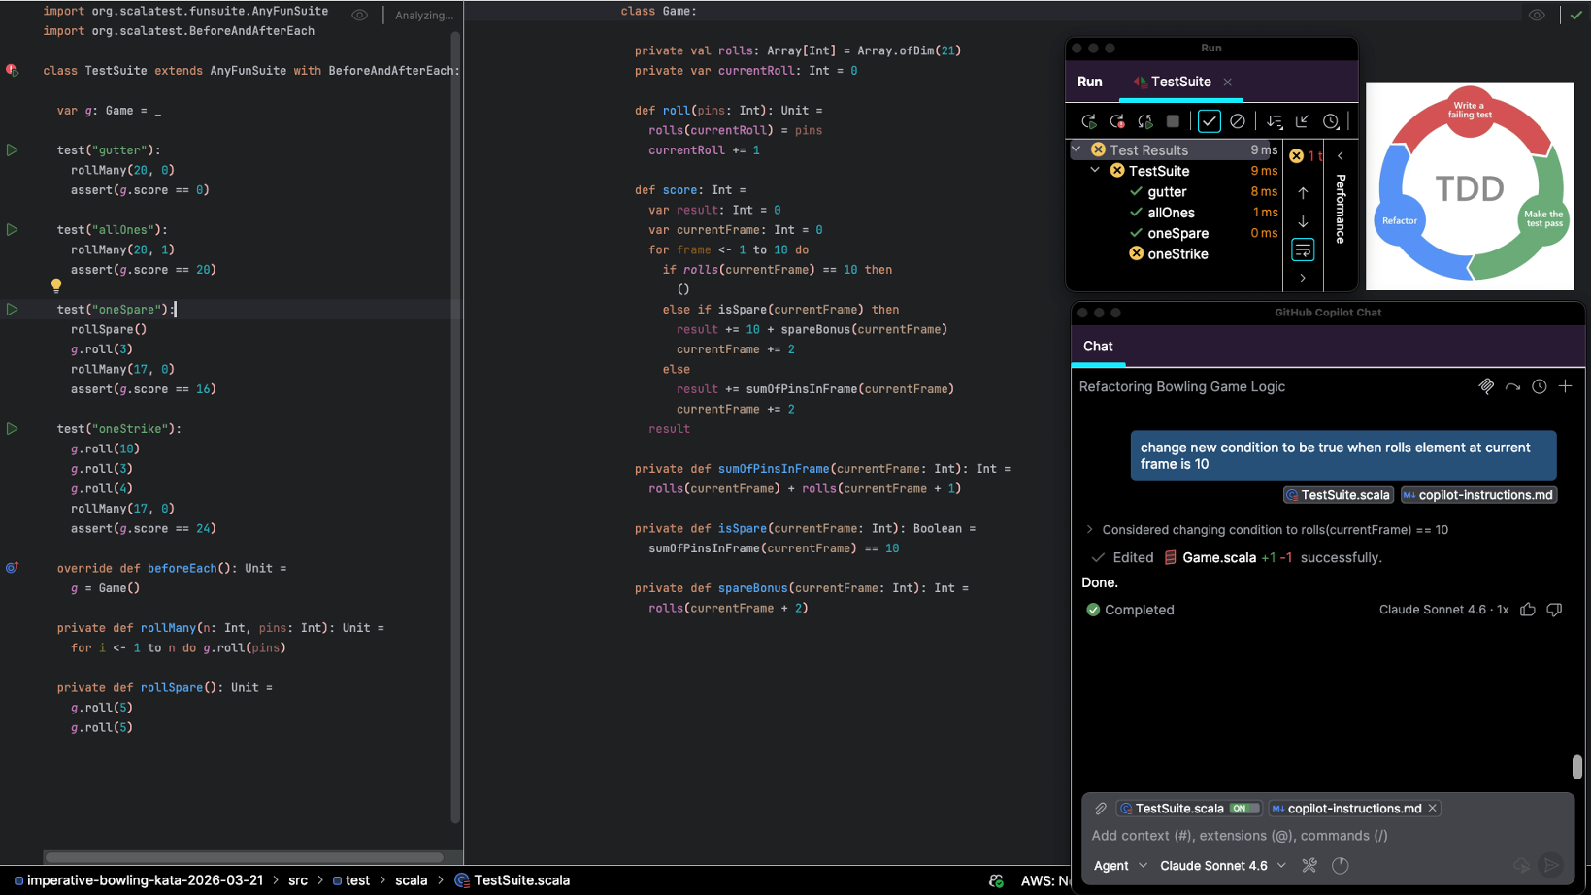This screenshot has height=895, width=1591.
Task: Toggle Show Ignored tests button
Action: point(1238,121)
